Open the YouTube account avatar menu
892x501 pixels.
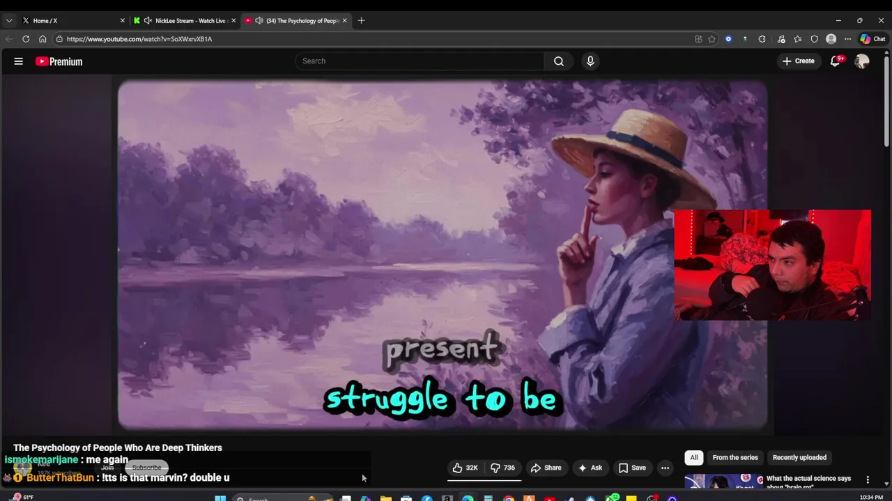(x=862, y=61)
